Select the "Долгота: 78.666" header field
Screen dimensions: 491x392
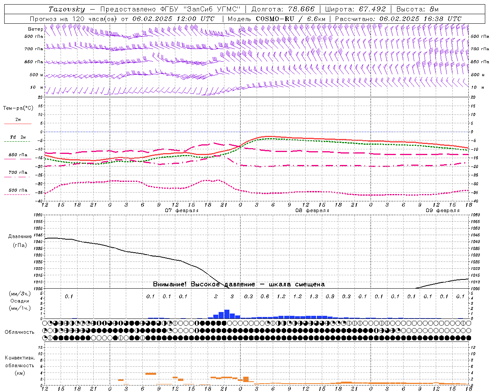coord(283,9)
